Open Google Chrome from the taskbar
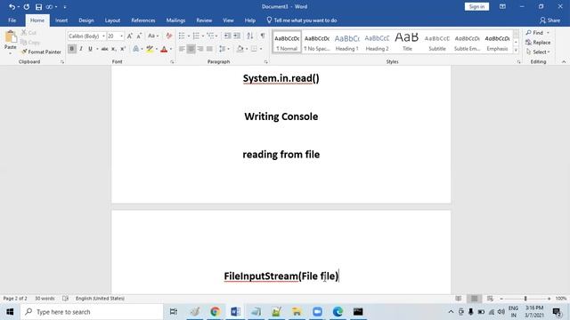This screenshot has height=320, width=570. pyautogui.click(x=215, y=312)
